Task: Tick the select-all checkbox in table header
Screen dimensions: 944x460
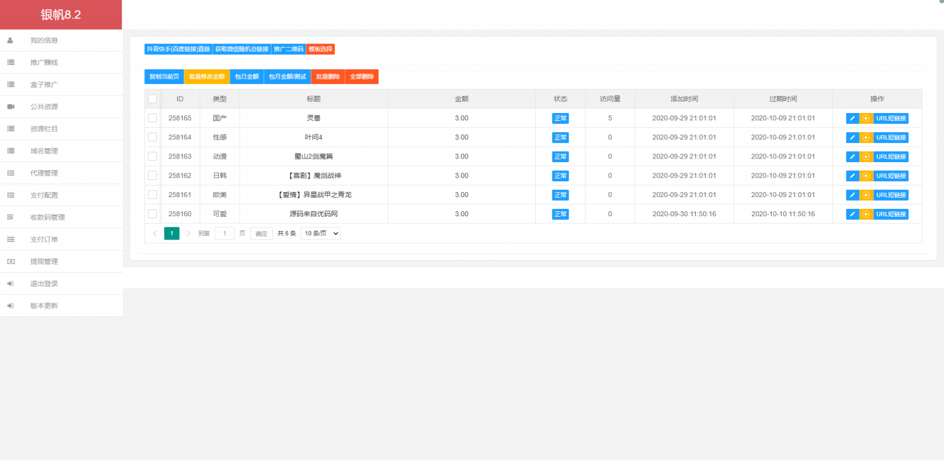Action: [152, 98]
